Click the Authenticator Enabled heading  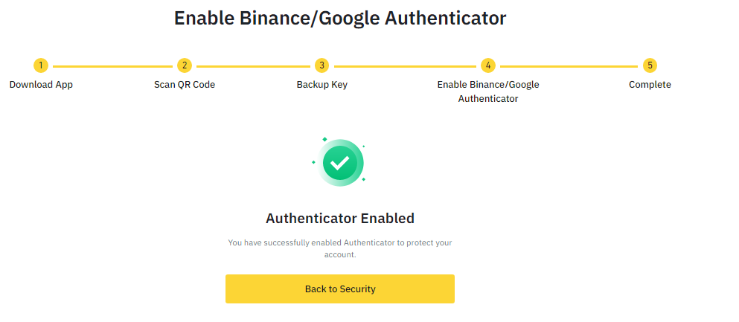[x=340, y=219]
